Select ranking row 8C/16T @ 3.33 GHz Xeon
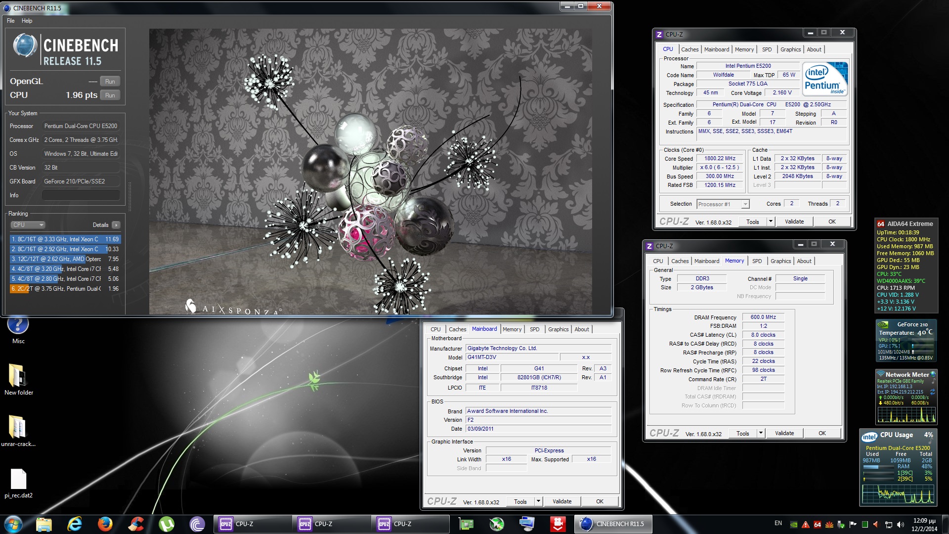949x534 pixels. pos(65,239)
